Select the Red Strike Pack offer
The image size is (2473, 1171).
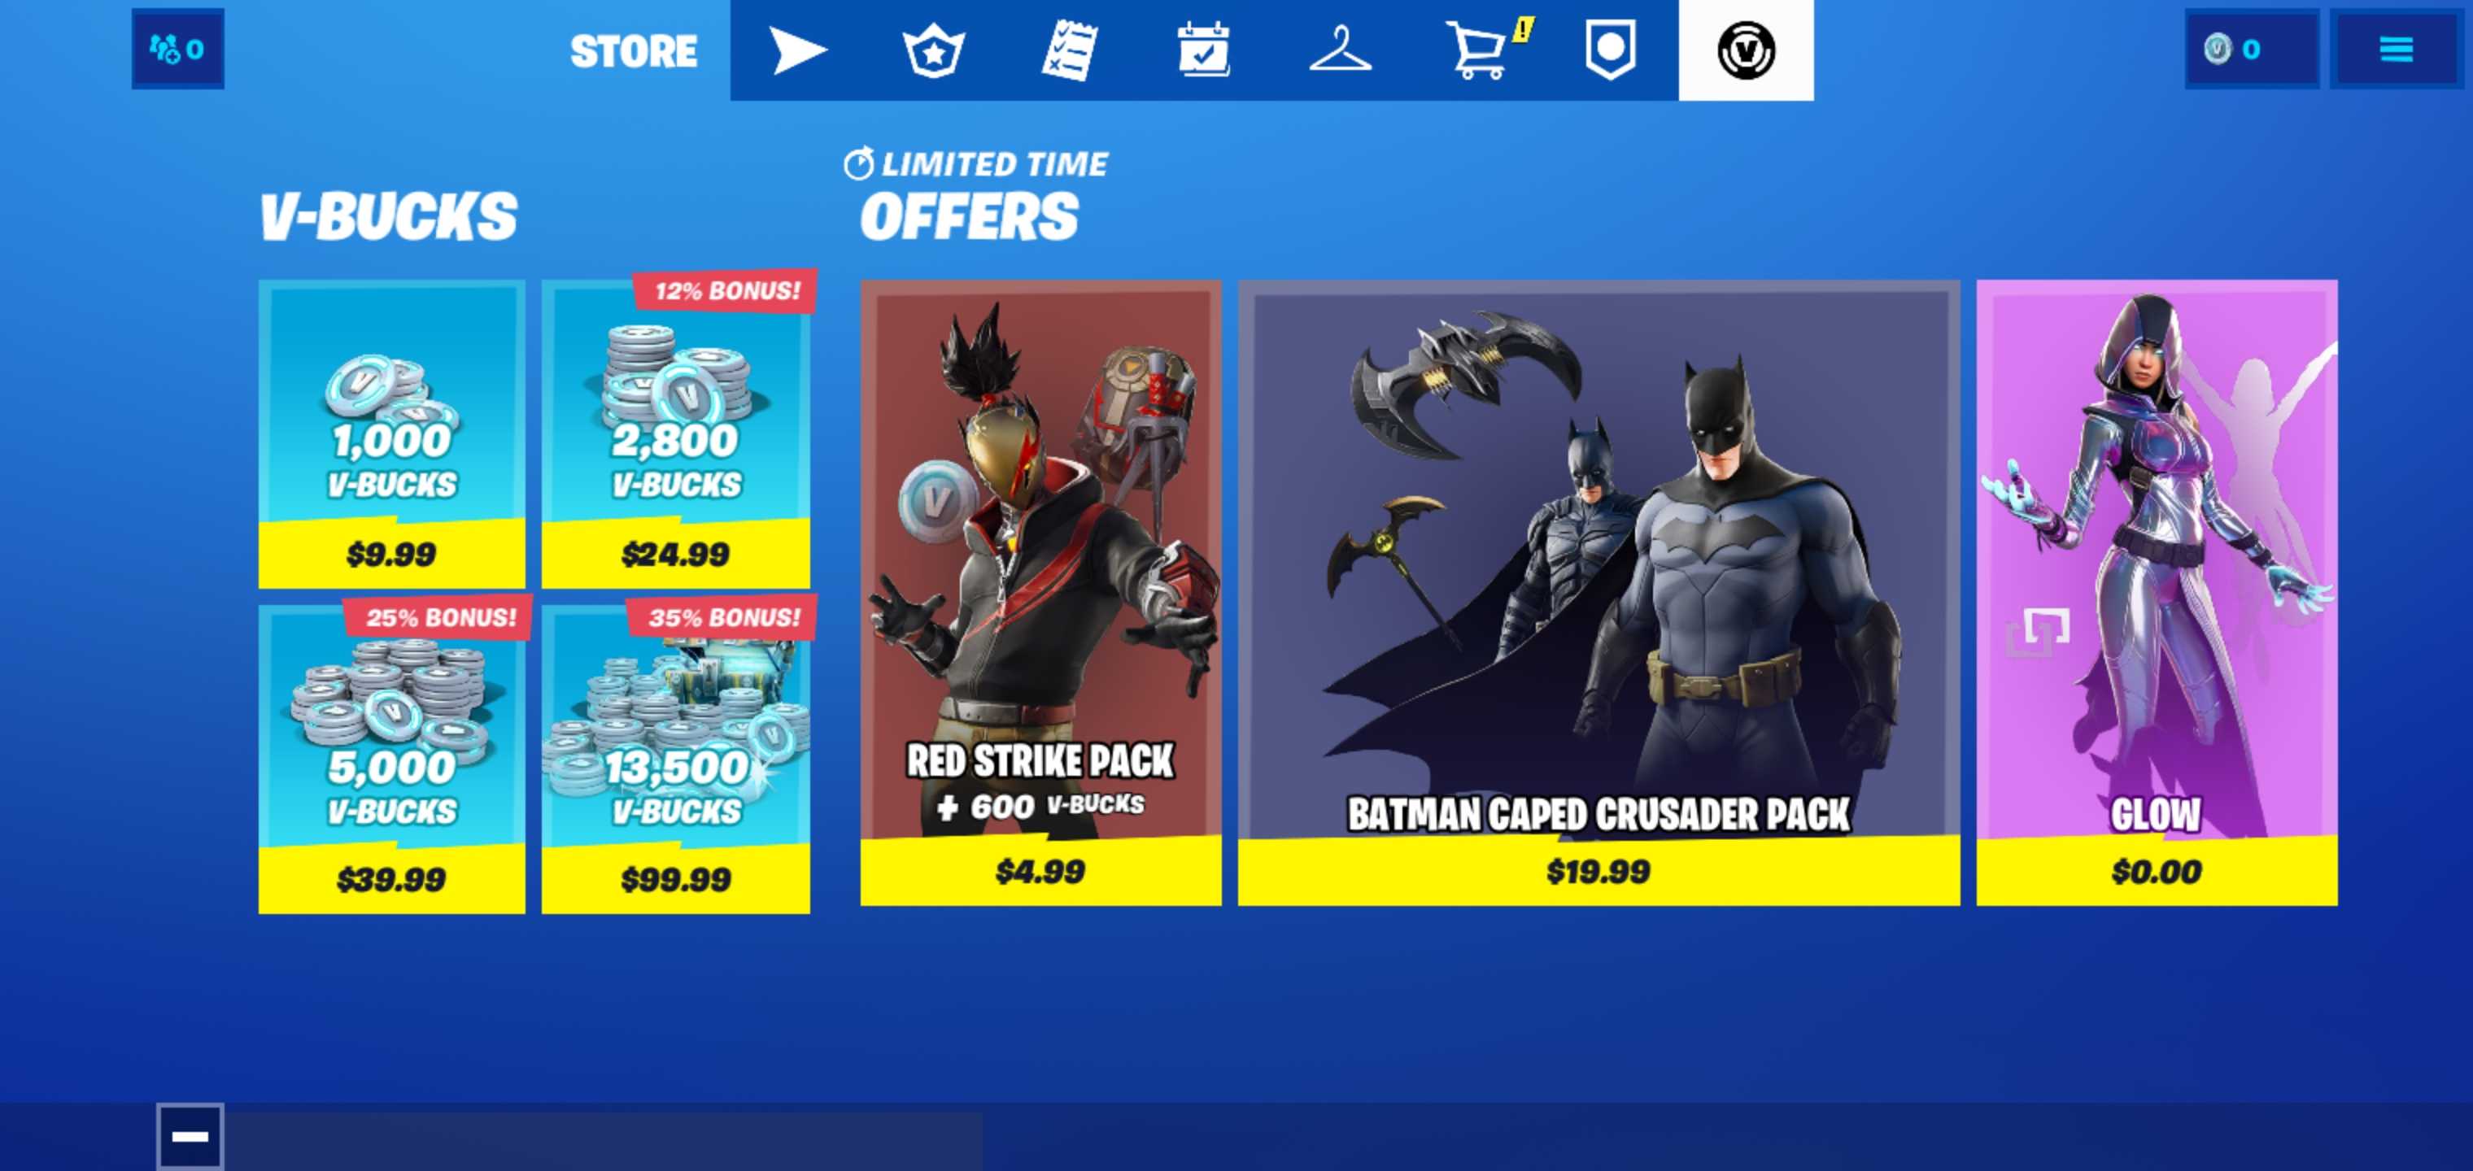tap(1040, 592)
